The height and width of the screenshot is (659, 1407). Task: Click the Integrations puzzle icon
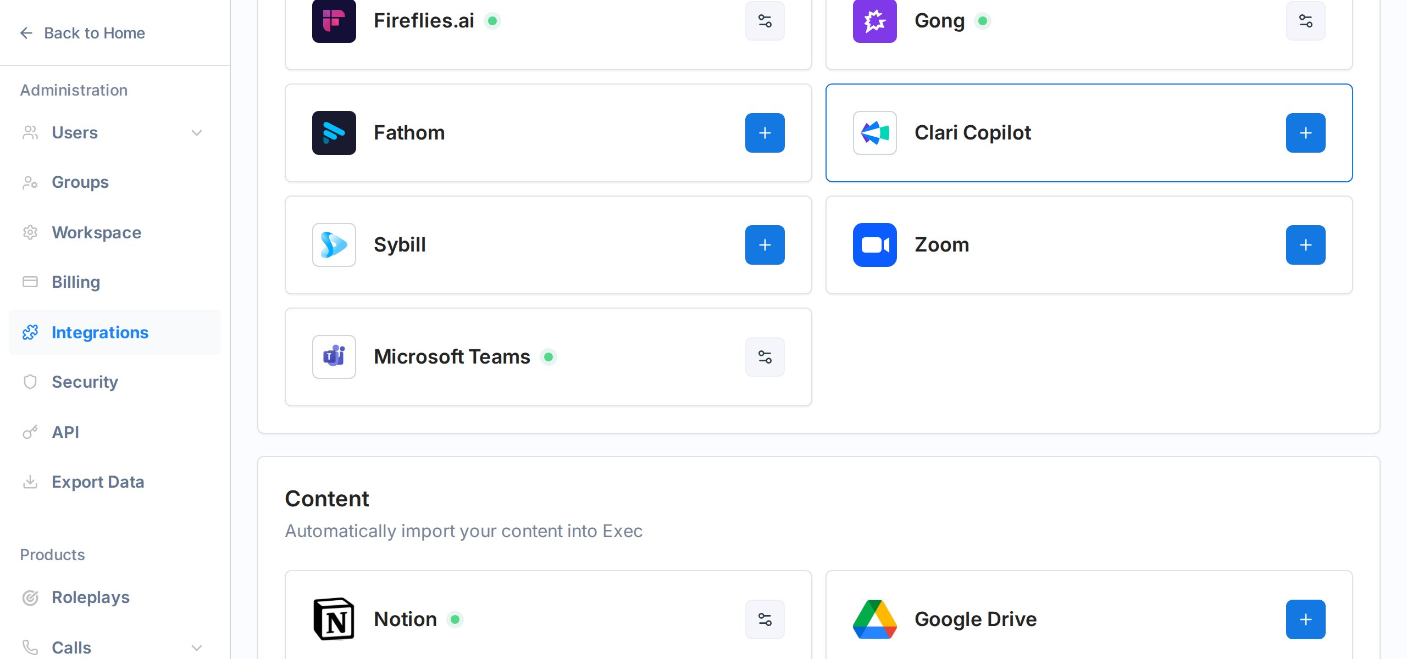click(30, 332)
